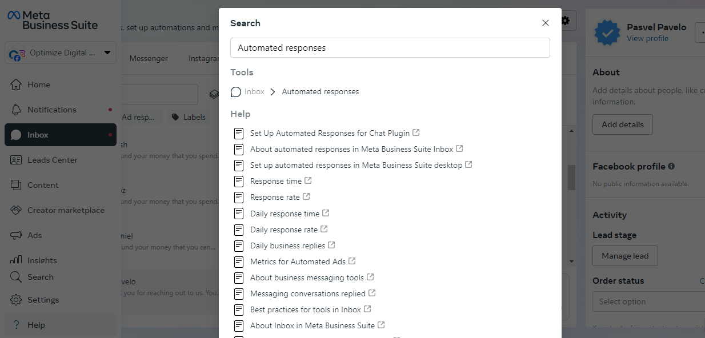
Task: Open Set up automated responses in Business Suite desktop
Action: coord(356,165)
